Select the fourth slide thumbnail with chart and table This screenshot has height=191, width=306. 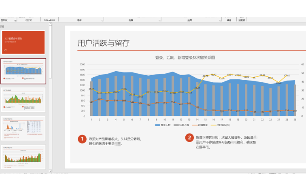[x=23, y=128]
